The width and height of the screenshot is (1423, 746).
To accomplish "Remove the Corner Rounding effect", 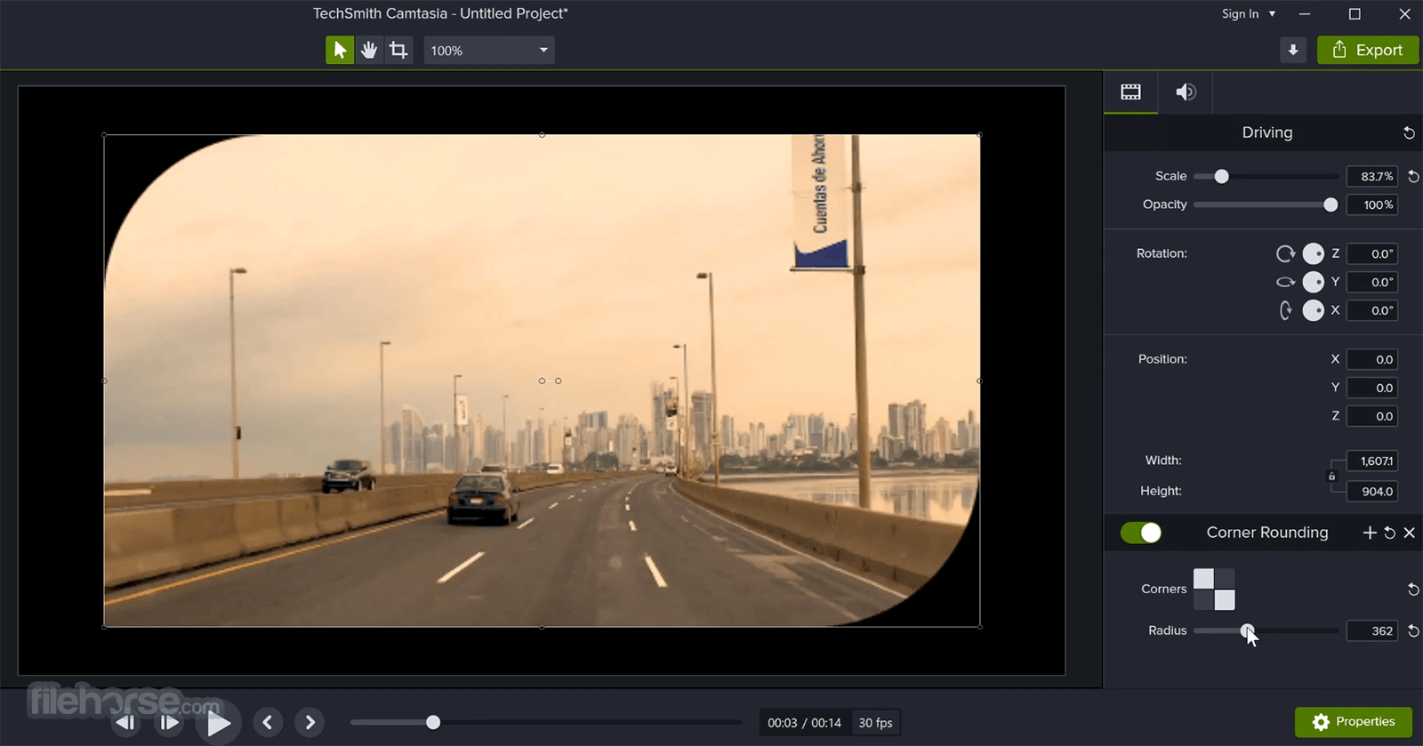I will (1410, 533).
